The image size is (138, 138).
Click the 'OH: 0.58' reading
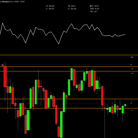tap(94, 9)
